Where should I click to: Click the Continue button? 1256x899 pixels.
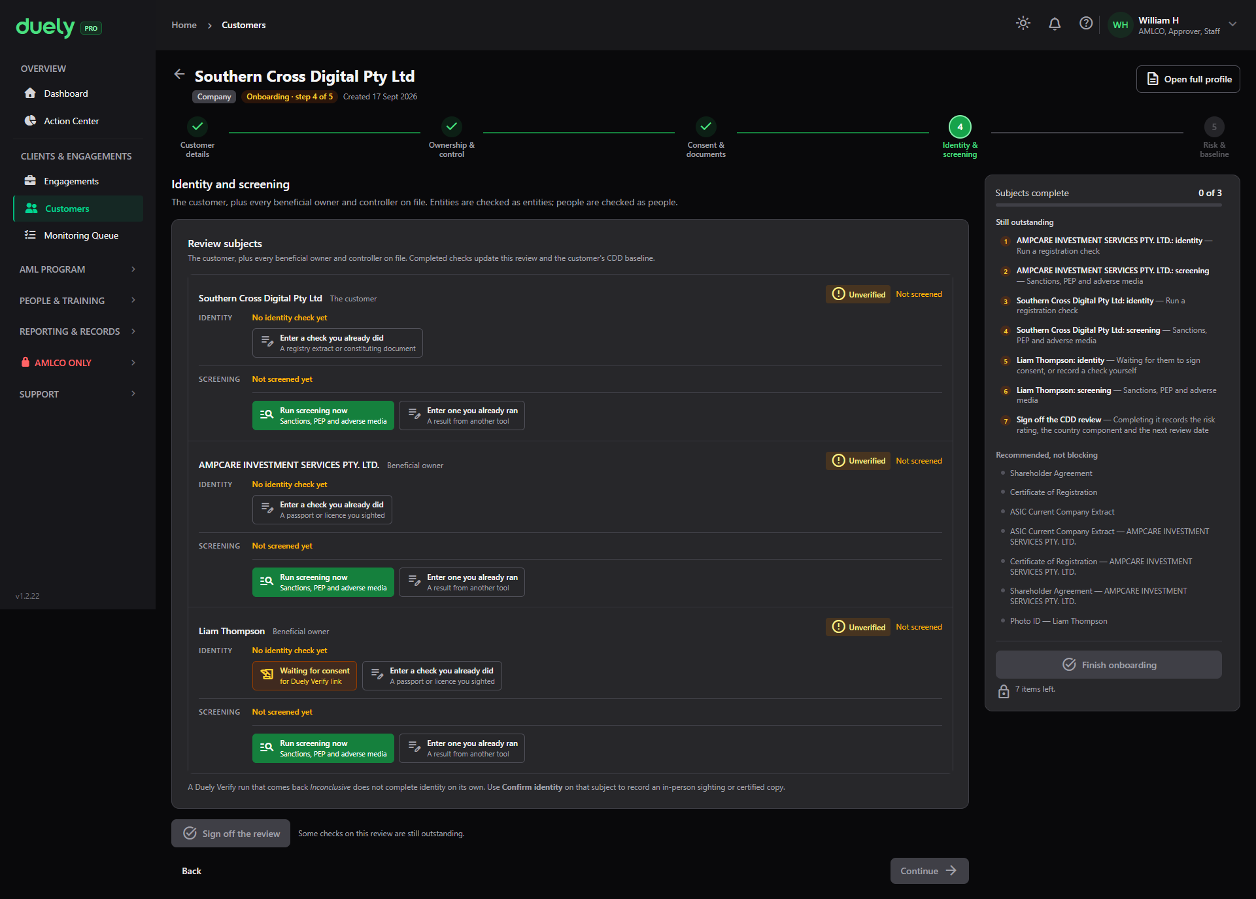pos(929,871)
